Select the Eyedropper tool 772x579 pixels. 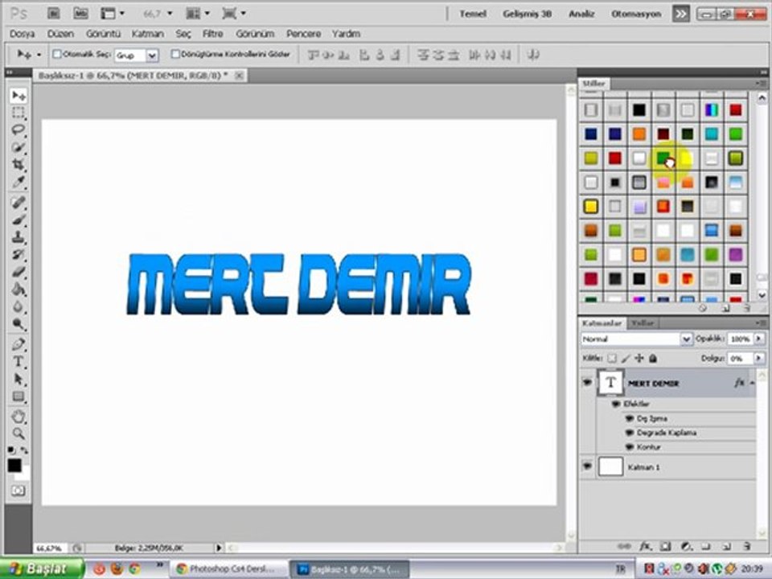[x=18, y=182]
